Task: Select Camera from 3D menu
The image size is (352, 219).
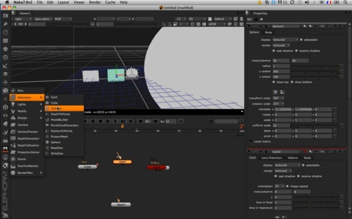Action: (27, 125)
